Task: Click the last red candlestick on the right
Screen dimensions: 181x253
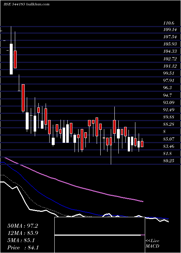Action: [x=142, y=144]
